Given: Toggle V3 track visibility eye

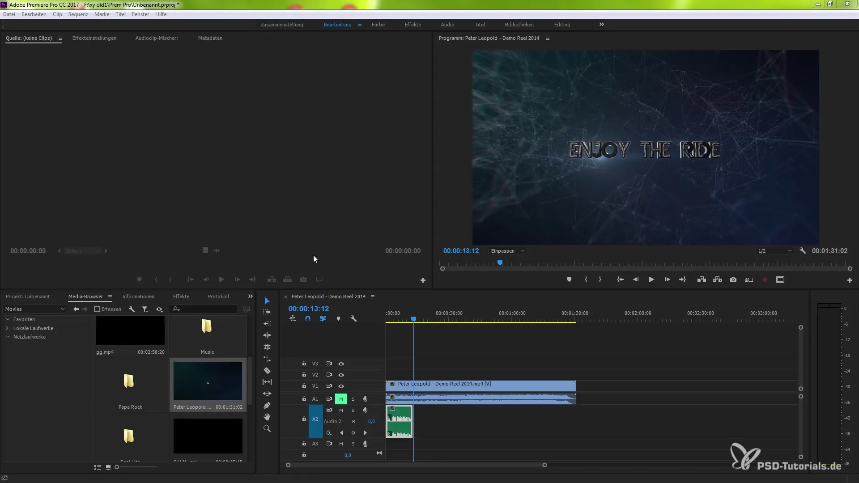Looking at the screenshot, I should [x=341, y=364].
